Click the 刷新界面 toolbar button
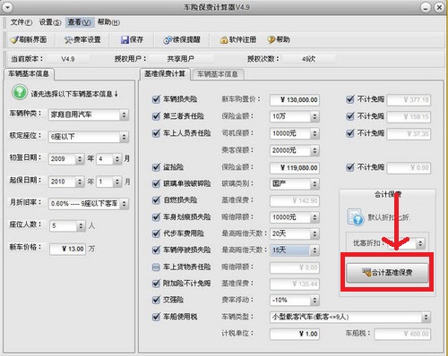Viewport: 448px width, 356px height. (29, 39)
